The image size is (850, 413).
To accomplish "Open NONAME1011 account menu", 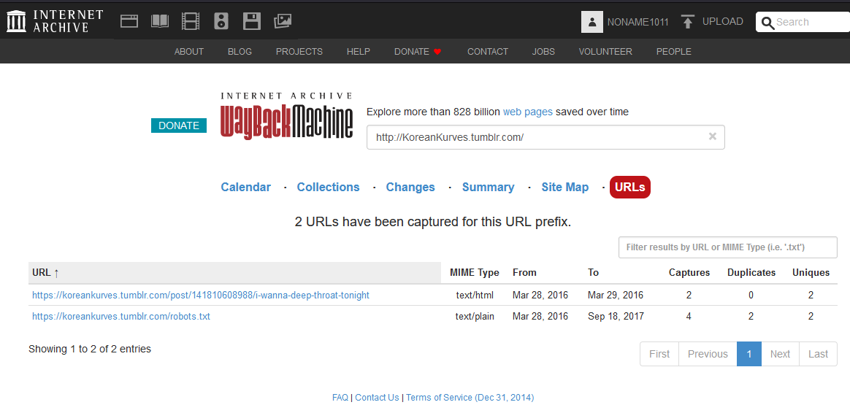I will point(637,22).
